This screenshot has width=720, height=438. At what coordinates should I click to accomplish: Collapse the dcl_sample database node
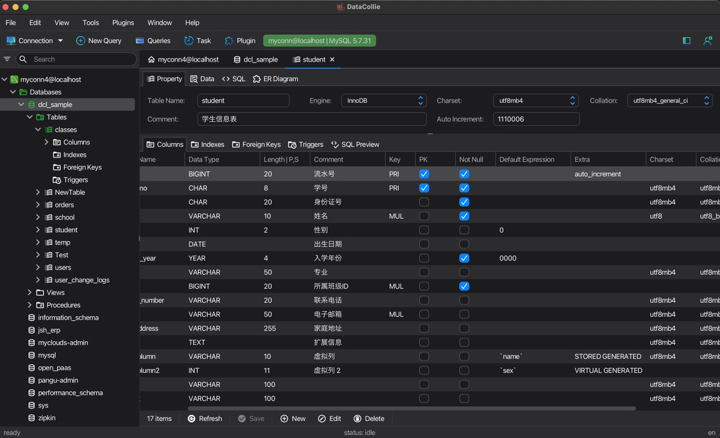(21, 104)
